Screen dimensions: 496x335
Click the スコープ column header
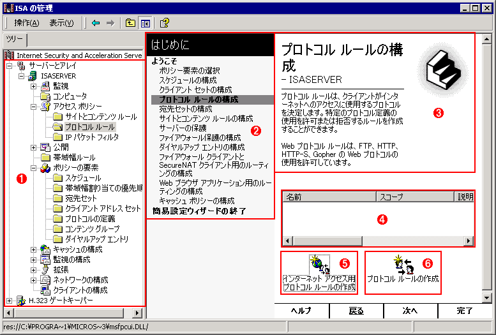pyautogui.click(x=415, y=197)
